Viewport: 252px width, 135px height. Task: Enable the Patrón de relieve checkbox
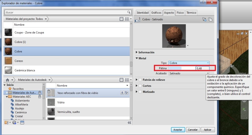point(140,80)
